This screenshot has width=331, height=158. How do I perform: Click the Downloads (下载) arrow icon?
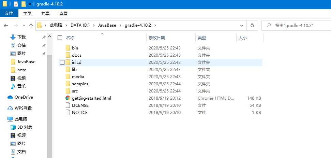pos(13,37)
